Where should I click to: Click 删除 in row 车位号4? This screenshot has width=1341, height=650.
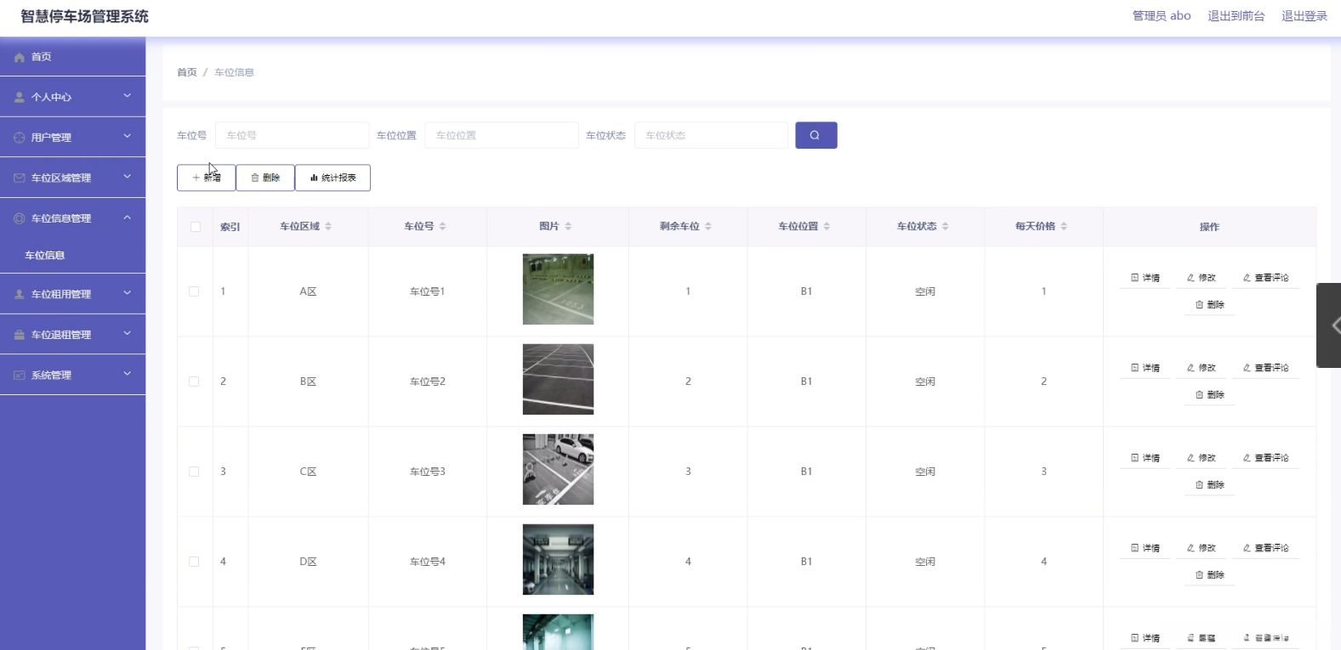(1210, 575)
